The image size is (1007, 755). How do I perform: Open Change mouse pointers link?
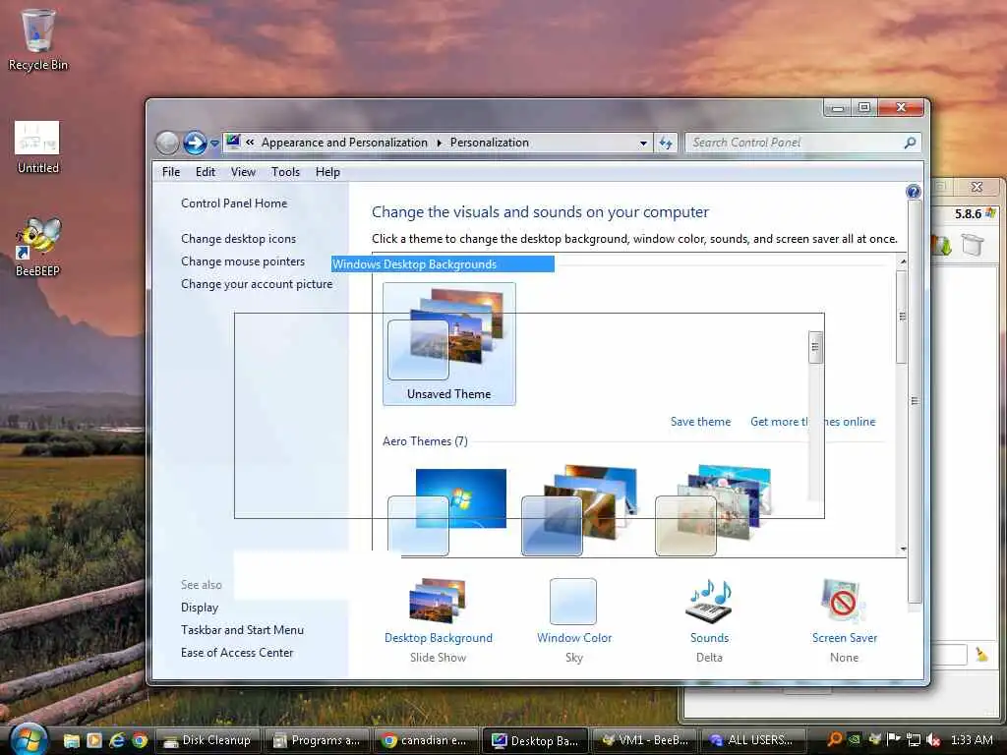tap(243, 261)
